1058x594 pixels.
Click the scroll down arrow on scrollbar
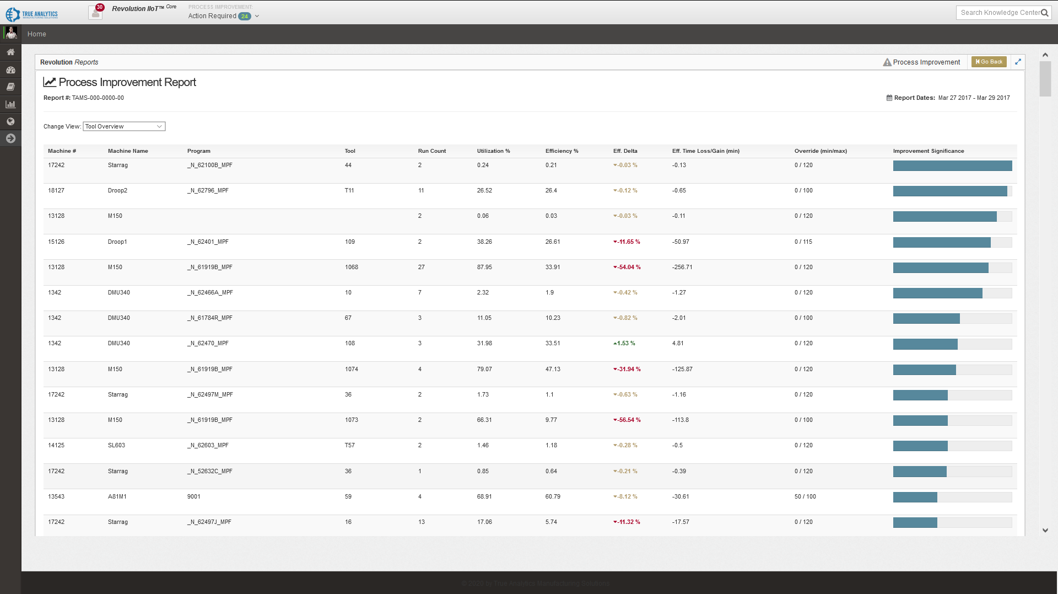pos(1045,530)
